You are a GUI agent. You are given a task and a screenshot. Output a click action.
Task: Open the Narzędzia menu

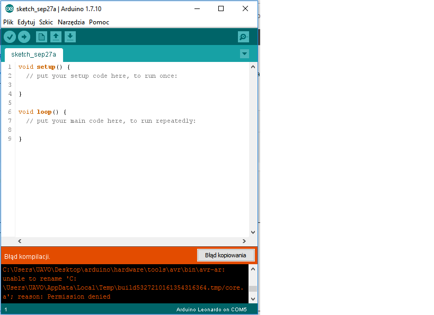click(71, 22)
